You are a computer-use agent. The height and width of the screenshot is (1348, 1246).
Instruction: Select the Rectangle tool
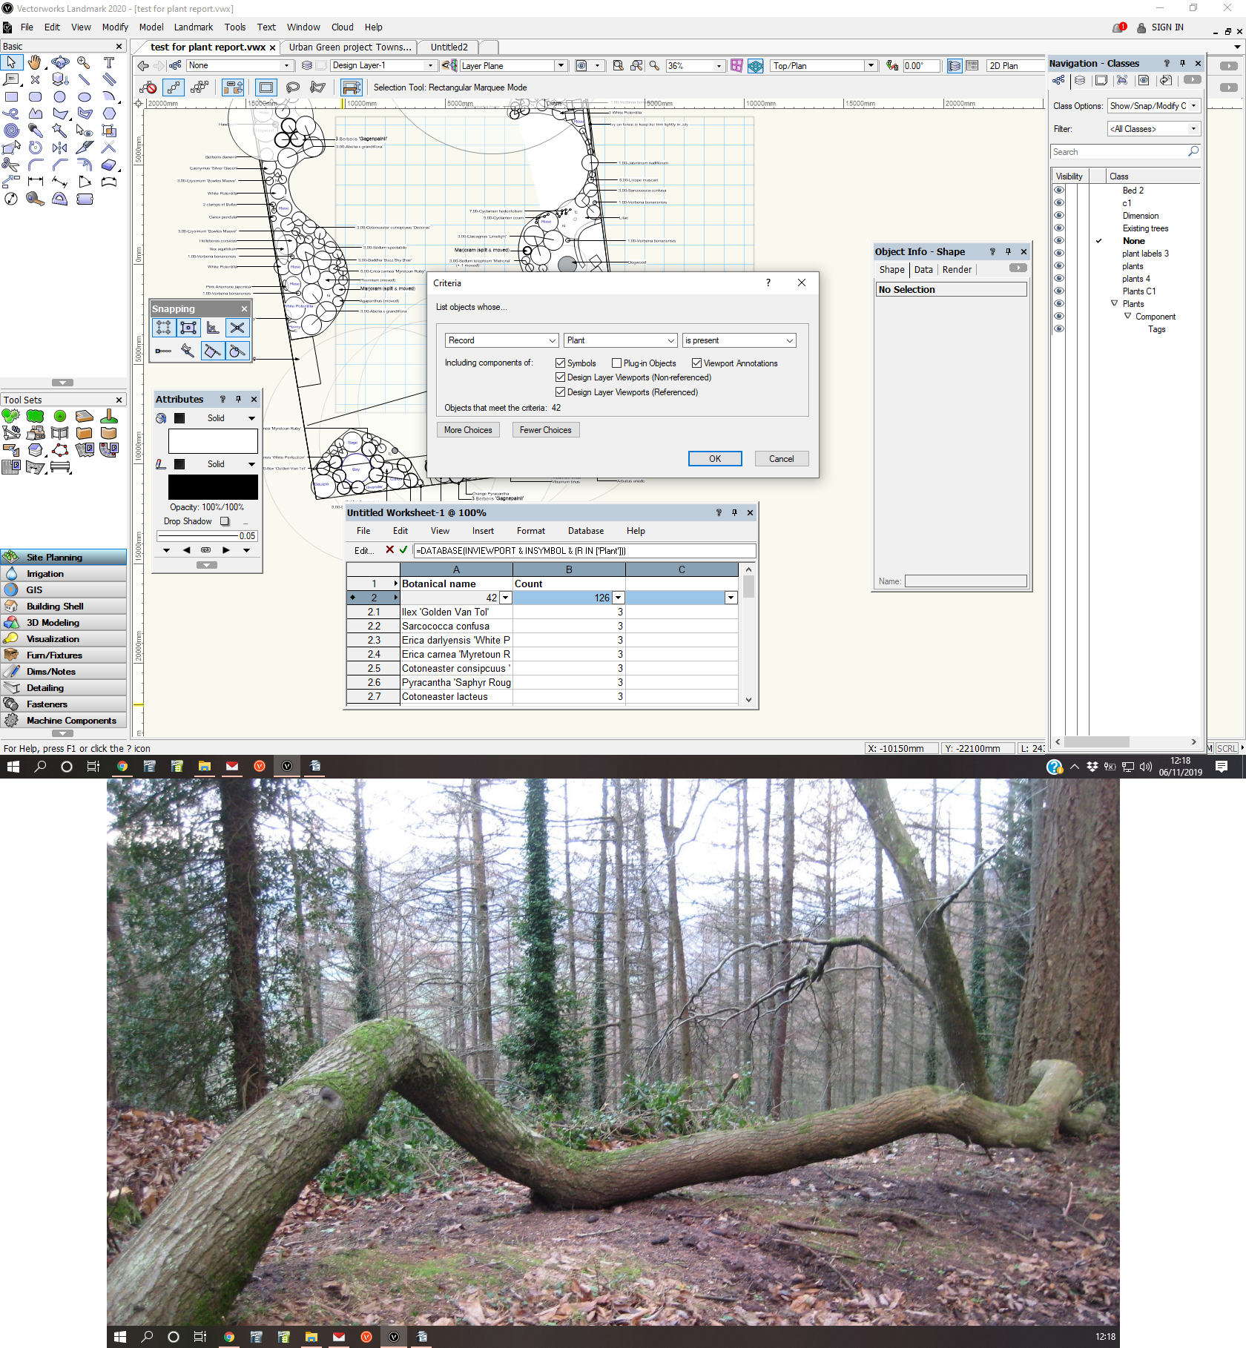(11, 97)
